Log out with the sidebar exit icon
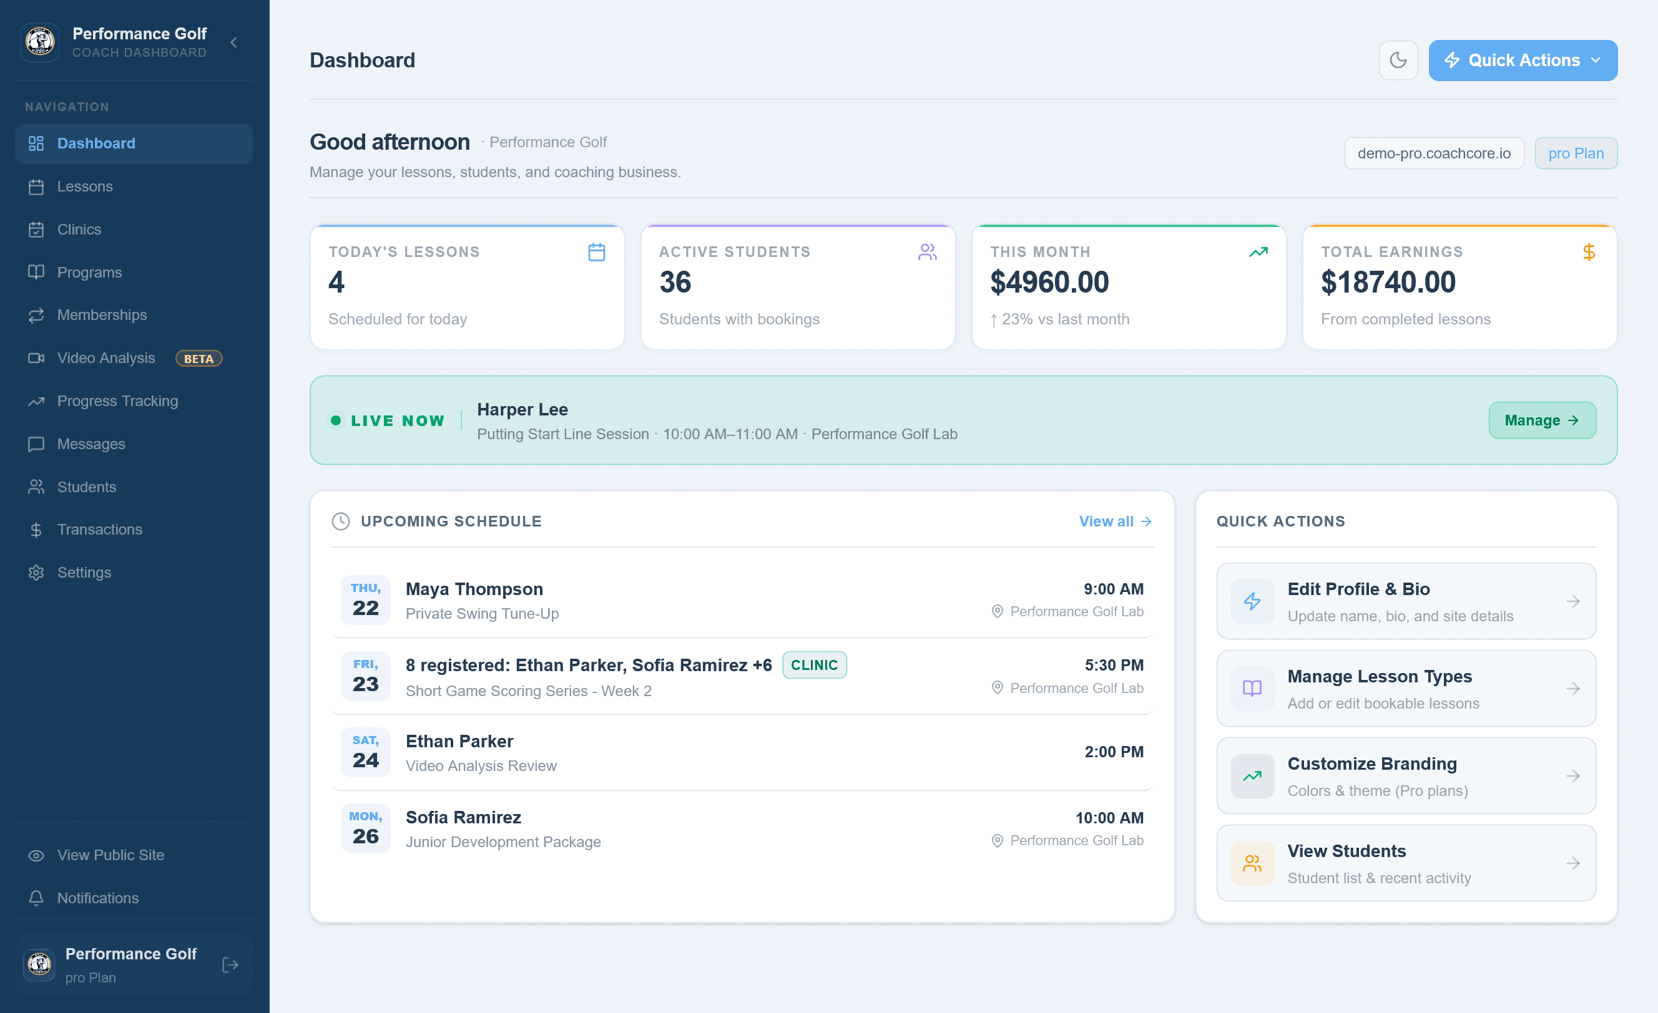 click(x=230, y=965)
